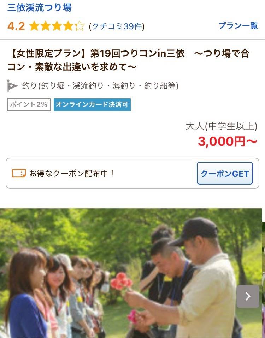This screenshot has width=265, height=338.
Task: Click the gray flag category icon
Action: click(x=12, y=86)
